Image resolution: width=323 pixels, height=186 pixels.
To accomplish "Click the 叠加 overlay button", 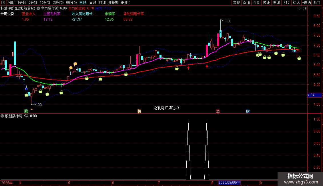I will click(246, 3).
